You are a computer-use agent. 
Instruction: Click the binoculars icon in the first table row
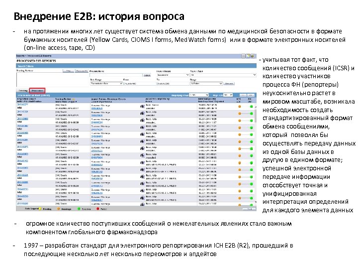142,107
